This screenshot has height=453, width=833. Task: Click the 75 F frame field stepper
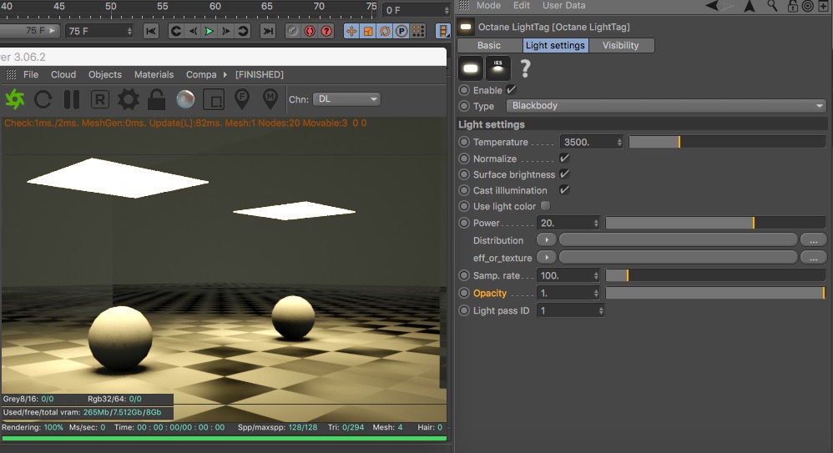[129, 32]
